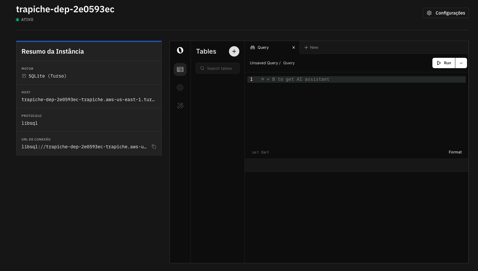This screenshot has height=271, width=478.
Task: Run the current query
Action: [x=444, y=63]
